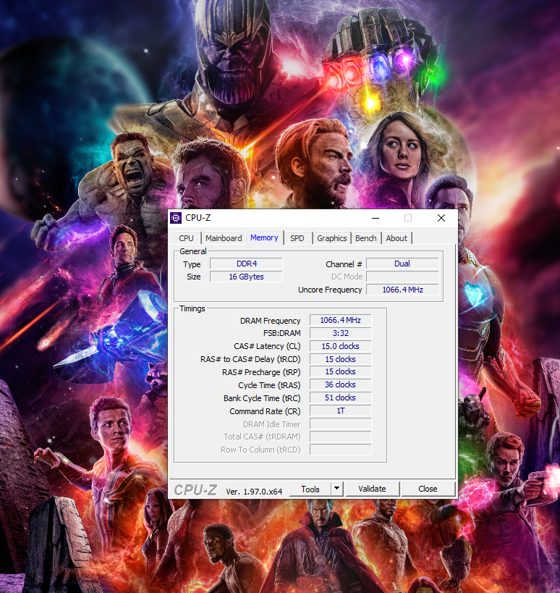Minimize the CPU-Z window
Viewport: 560px width, 593px height.
[x=376, y=218]
